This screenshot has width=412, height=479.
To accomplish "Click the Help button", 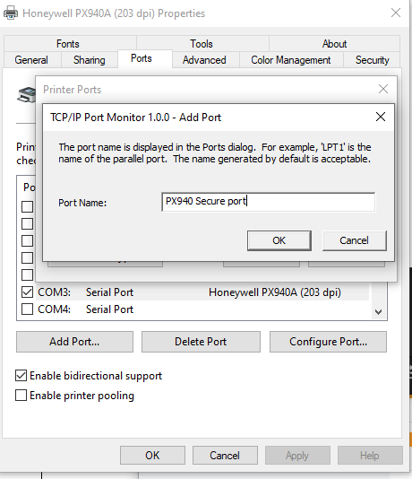I will (x=370, y=455).
